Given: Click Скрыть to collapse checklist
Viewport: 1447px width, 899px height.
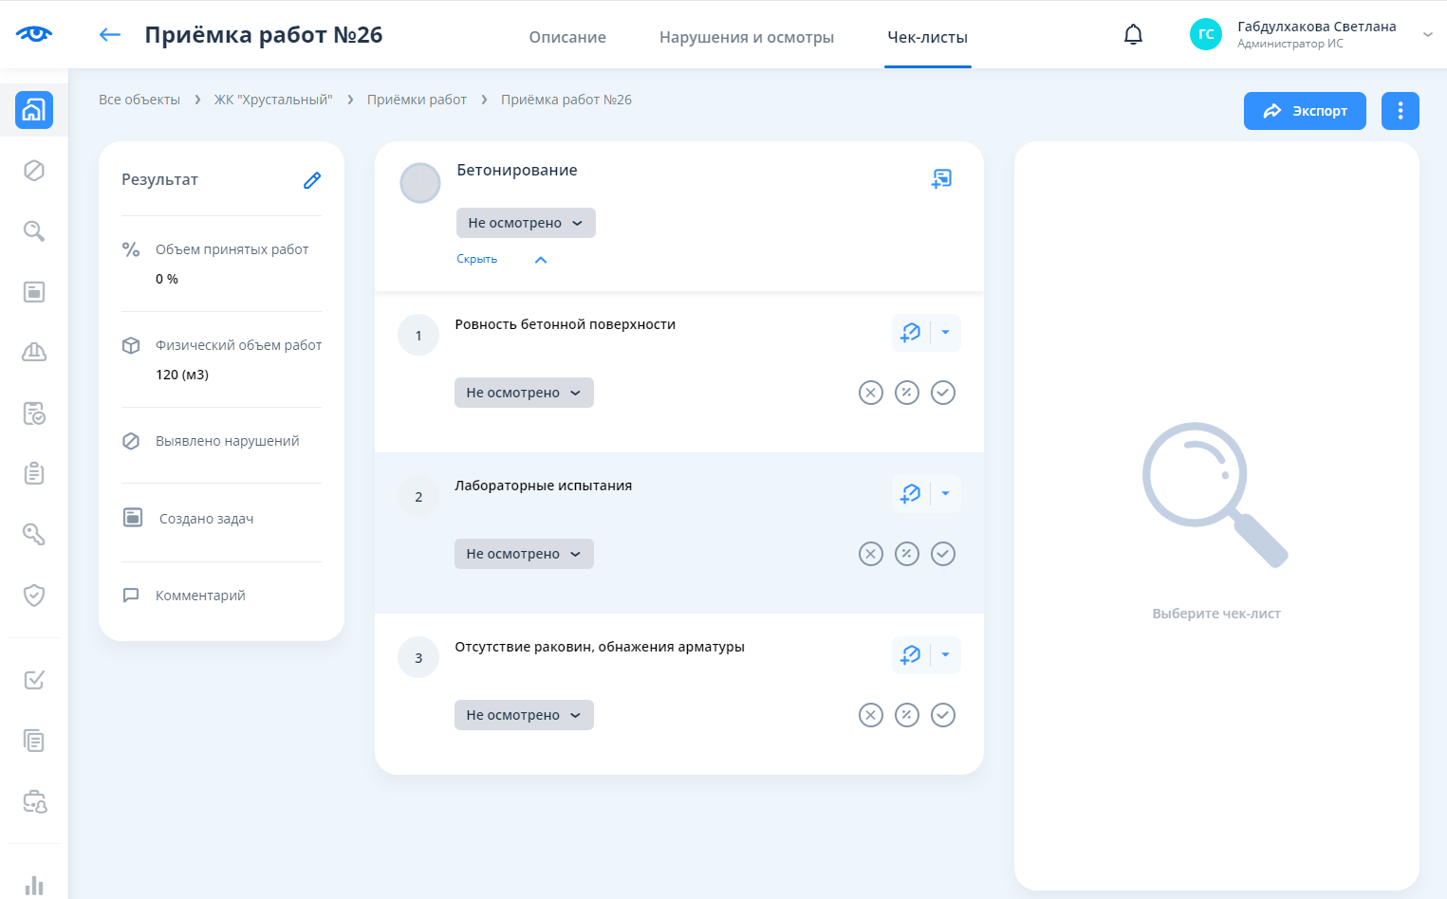Looking at the screenshot, I should point(477,259).
